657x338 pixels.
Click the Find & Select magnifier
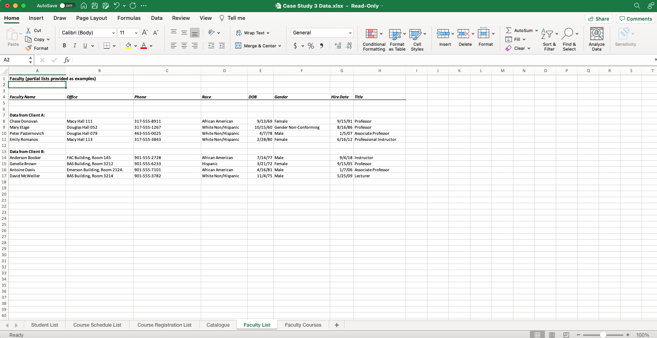pyautogui.click(x=568, y=34)
